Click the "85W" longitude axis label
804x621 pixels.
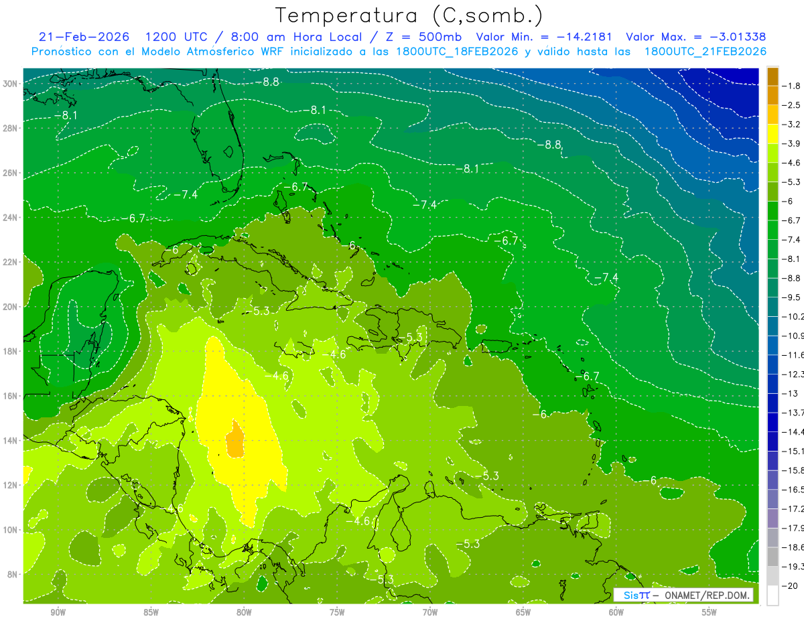151,612
